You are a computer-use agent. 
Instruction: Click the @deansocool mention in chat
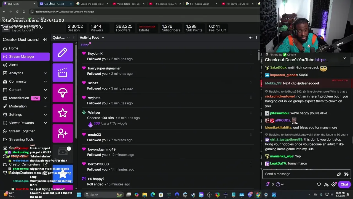(308, 83)
